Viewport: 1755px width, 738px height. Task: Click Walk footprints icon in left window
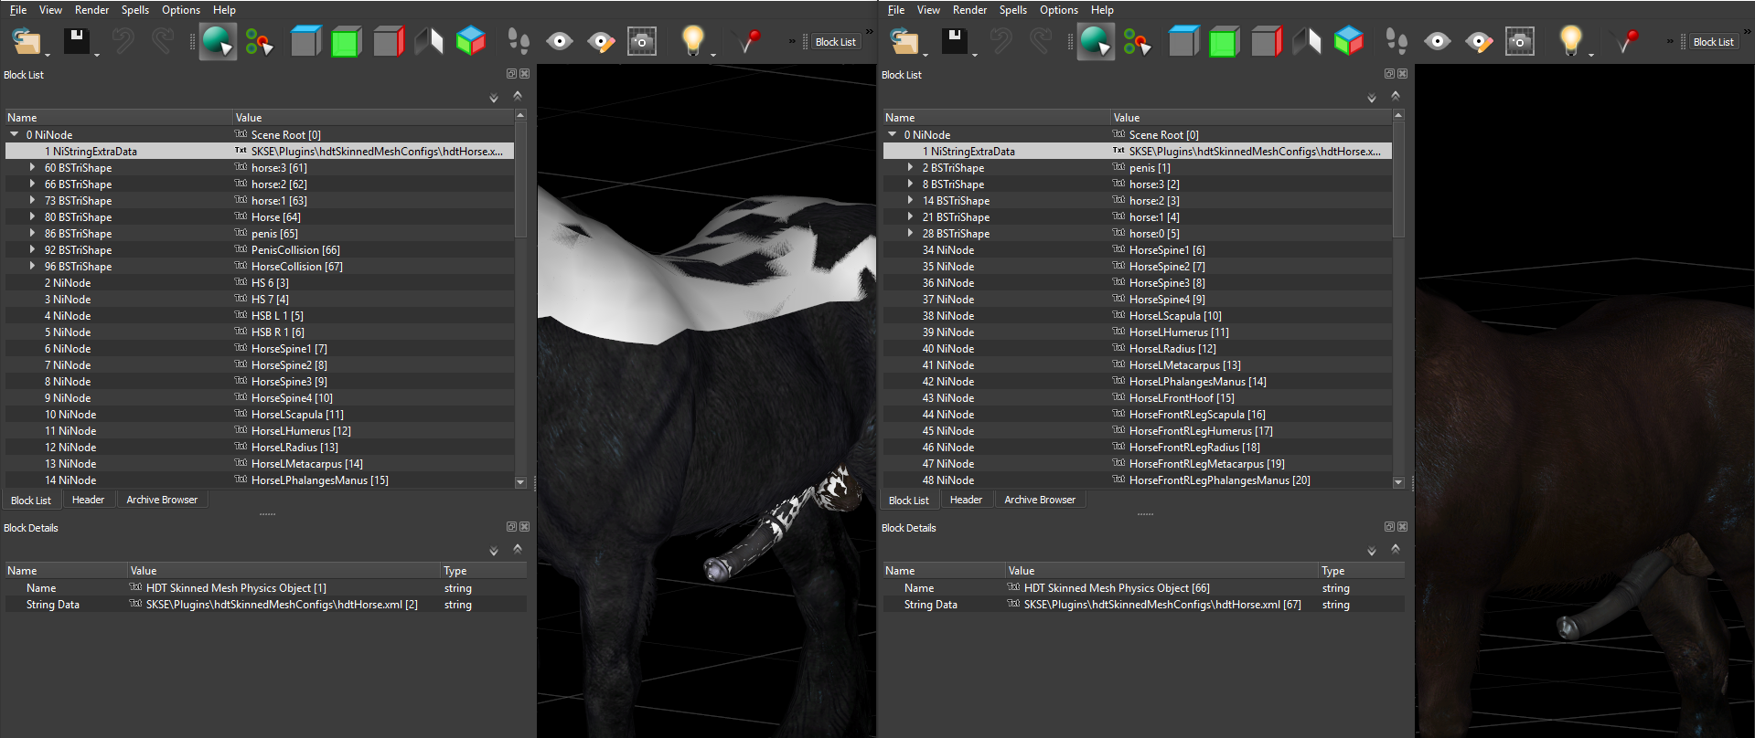tap(519, 41)
